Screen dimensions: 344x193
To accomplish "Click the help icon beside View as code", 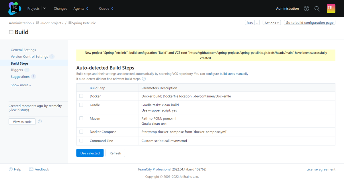I will click(40, 122).
